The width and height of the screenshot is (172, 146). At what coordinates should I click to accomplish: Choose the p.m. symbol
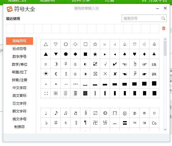click(154, 74)
